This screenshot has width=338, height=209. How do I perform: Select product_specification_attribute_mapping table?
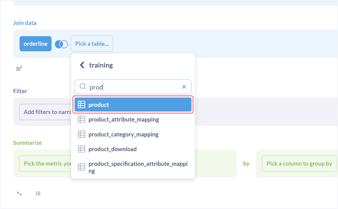[x=133, y=167]
